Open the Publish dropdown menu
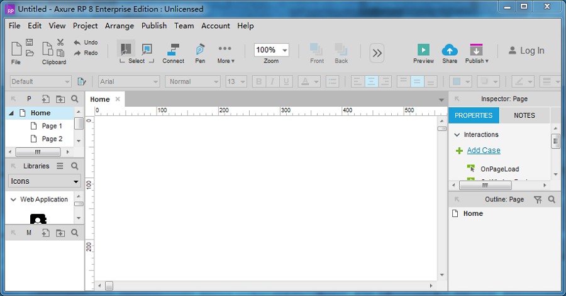Image resolution: width=566 pixels, height=296 pixels. click(477, 53)
